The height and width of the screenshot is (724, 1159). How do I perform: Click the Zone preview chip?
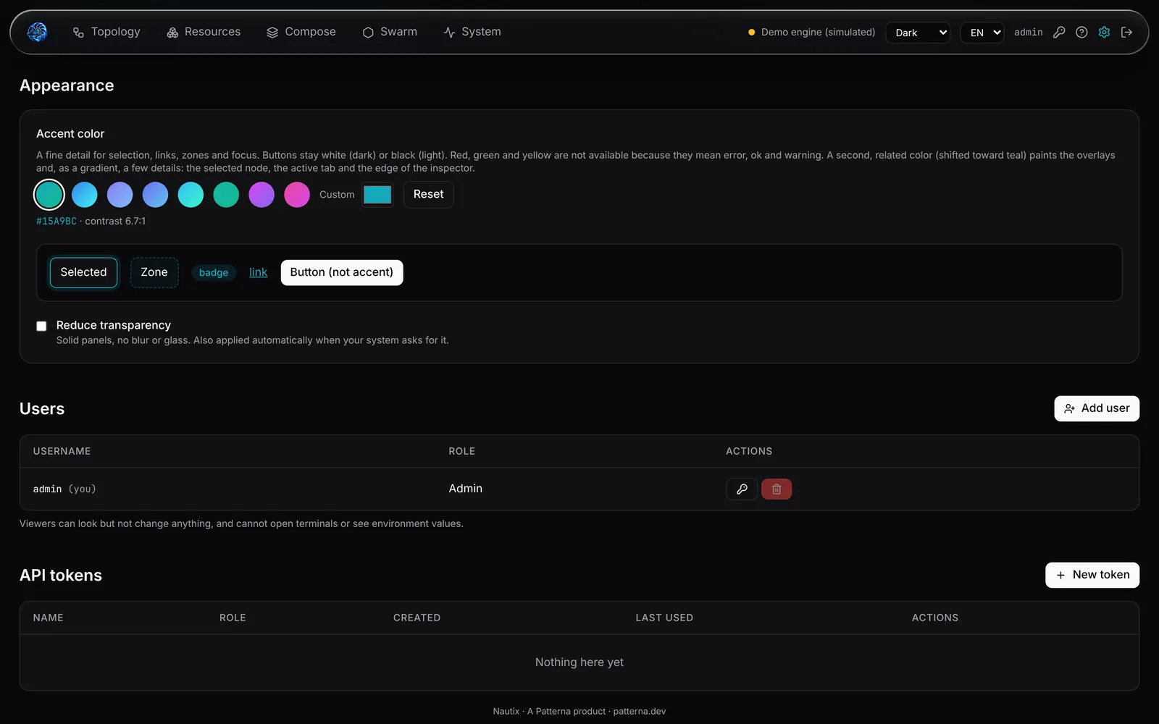coord(154,272)
